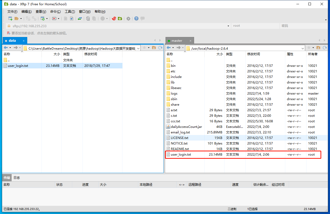Open the 窗口(W) menu
Image resolution: width=330 pixels, height=214 pixels.
pos(85,12)
